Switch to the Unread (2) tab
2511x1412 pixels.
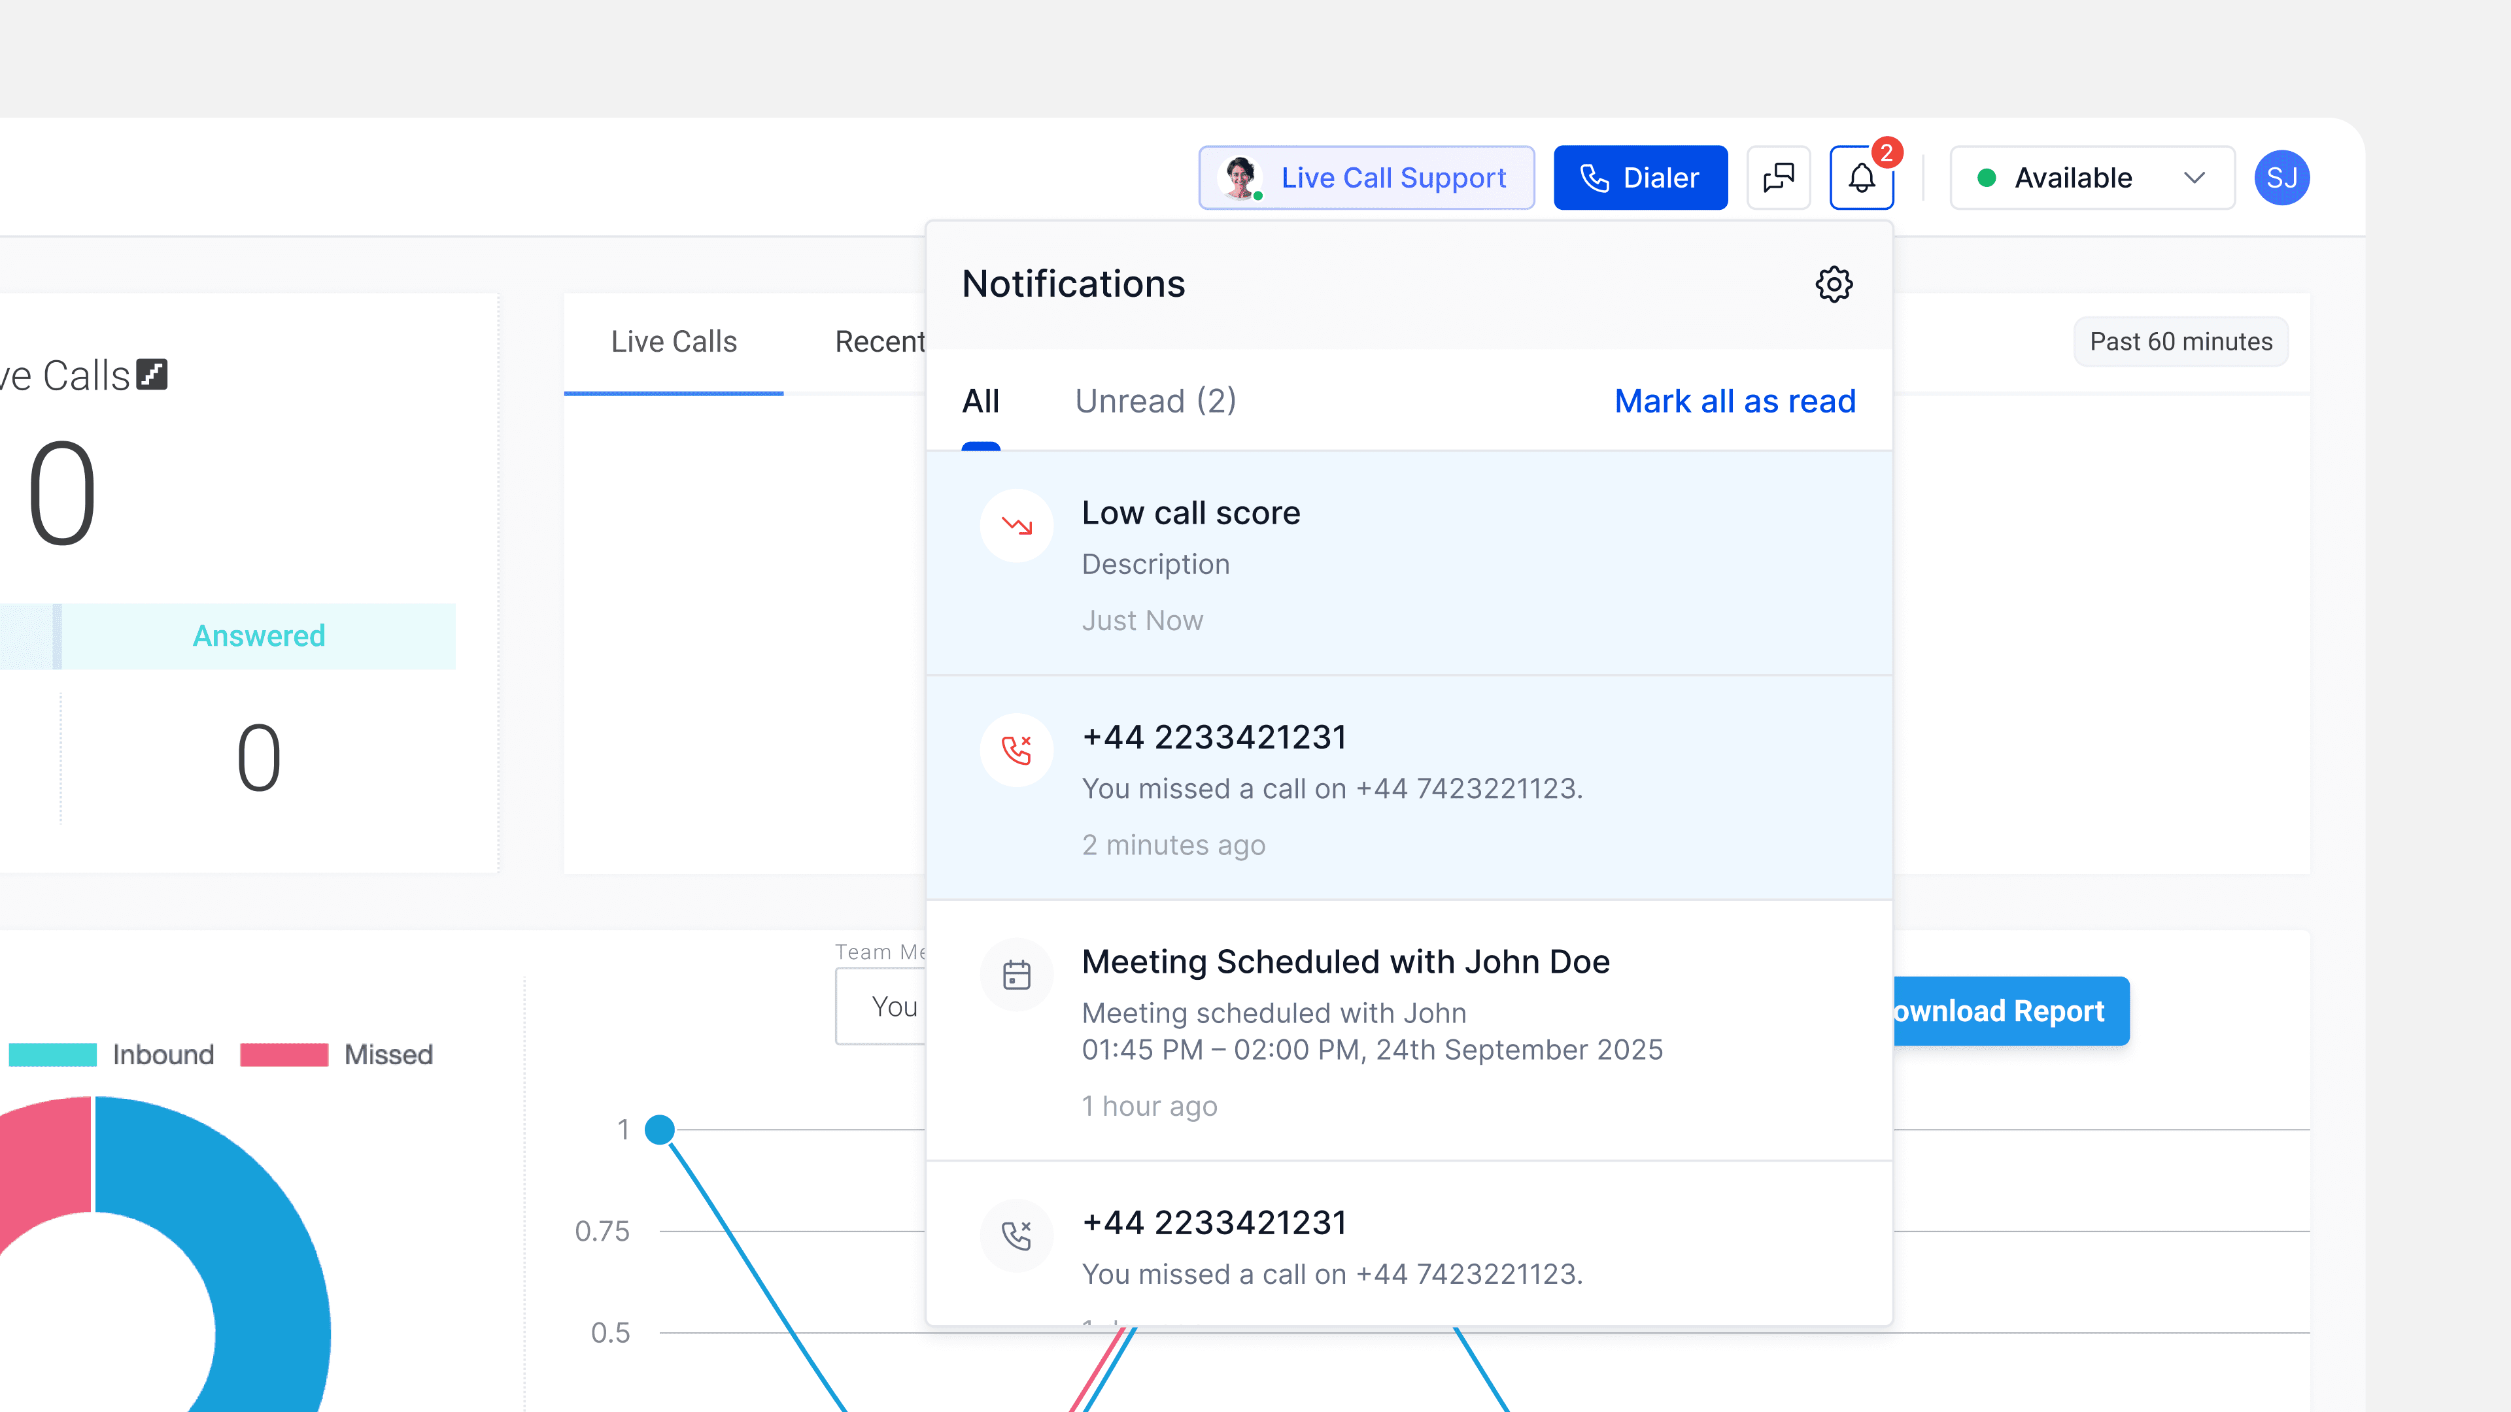pyautogui.click(x=1155, y=401)
